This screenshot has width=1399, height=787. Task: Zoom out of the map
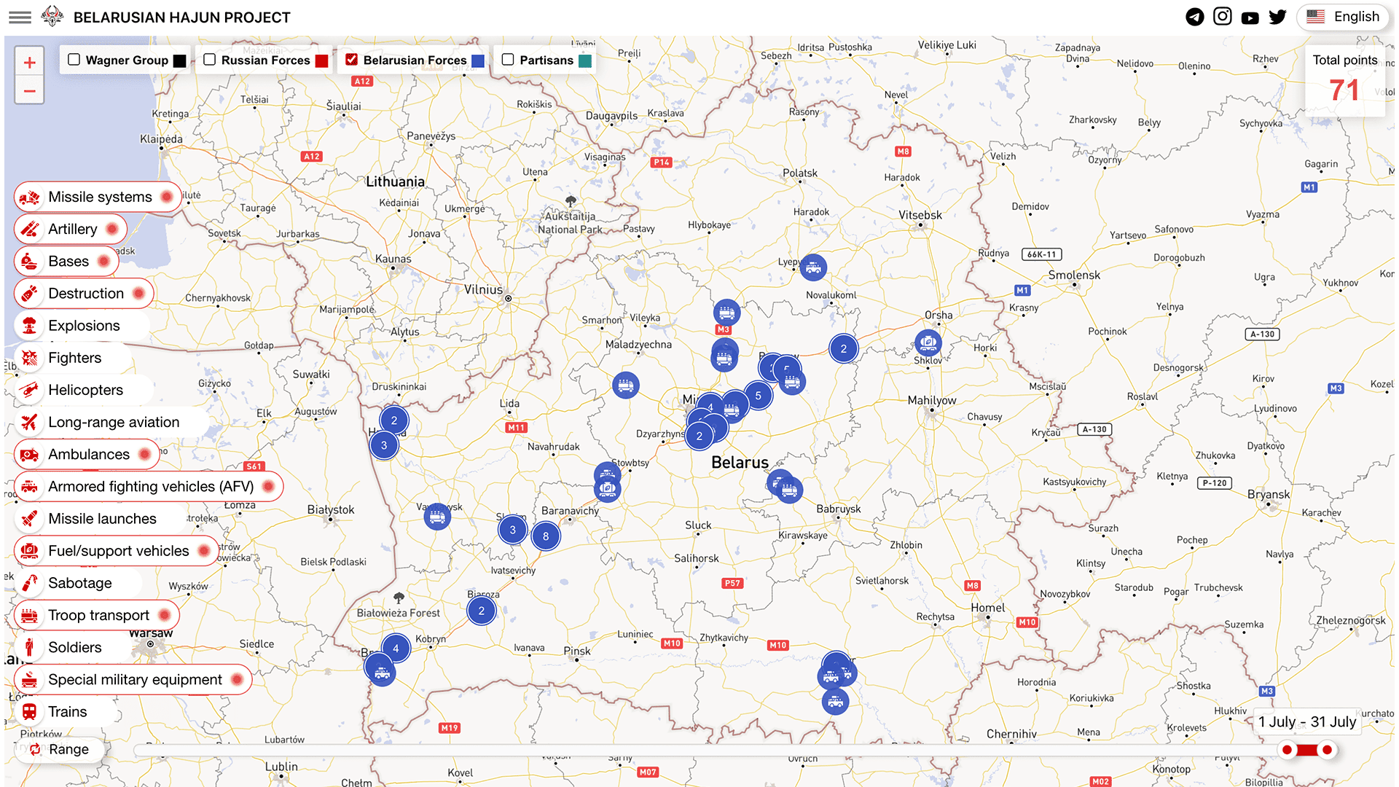[29, 91]
